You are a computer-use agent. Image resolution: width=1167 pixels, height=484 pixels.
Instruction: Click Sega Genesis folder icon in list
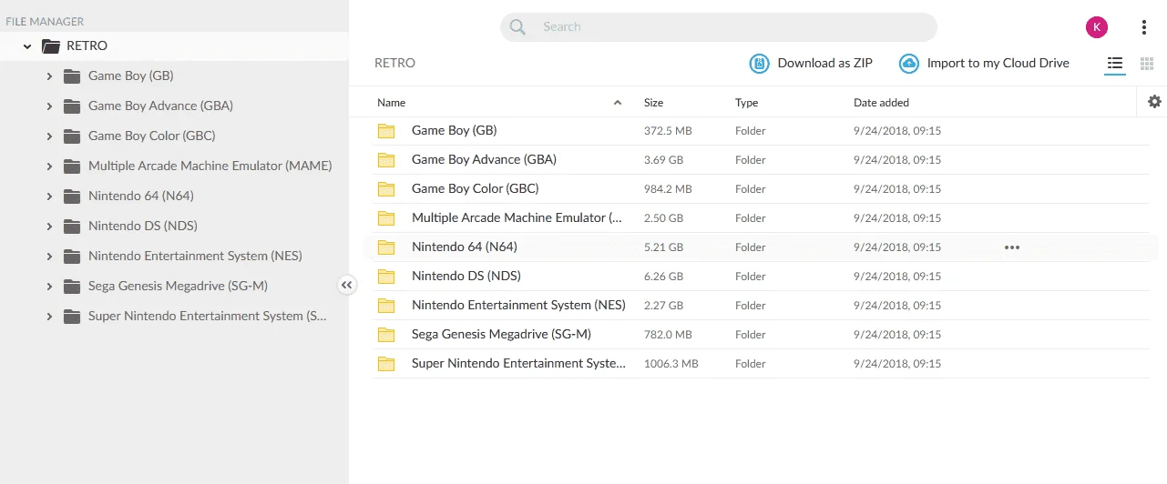pos(386,335)
